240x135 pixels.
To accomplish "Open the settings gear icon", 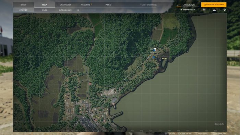I will 225,10.
